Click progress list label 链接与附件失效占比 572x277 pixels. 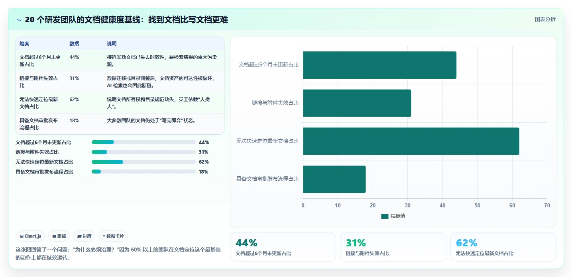coord(37,152)
